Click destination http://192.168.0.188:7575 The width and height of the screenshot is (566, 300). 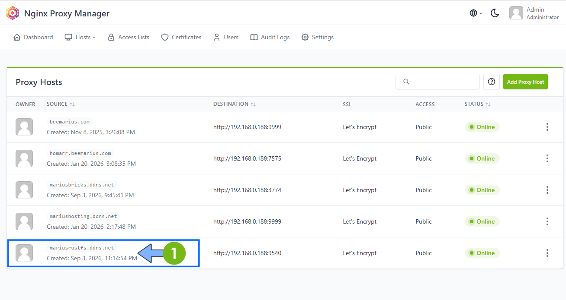[247, 158]
